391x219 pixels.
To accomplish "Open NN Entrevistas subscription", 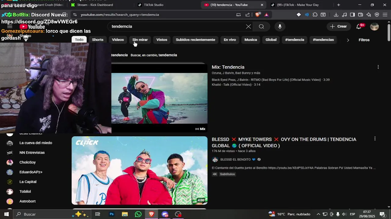I will 32,153.
